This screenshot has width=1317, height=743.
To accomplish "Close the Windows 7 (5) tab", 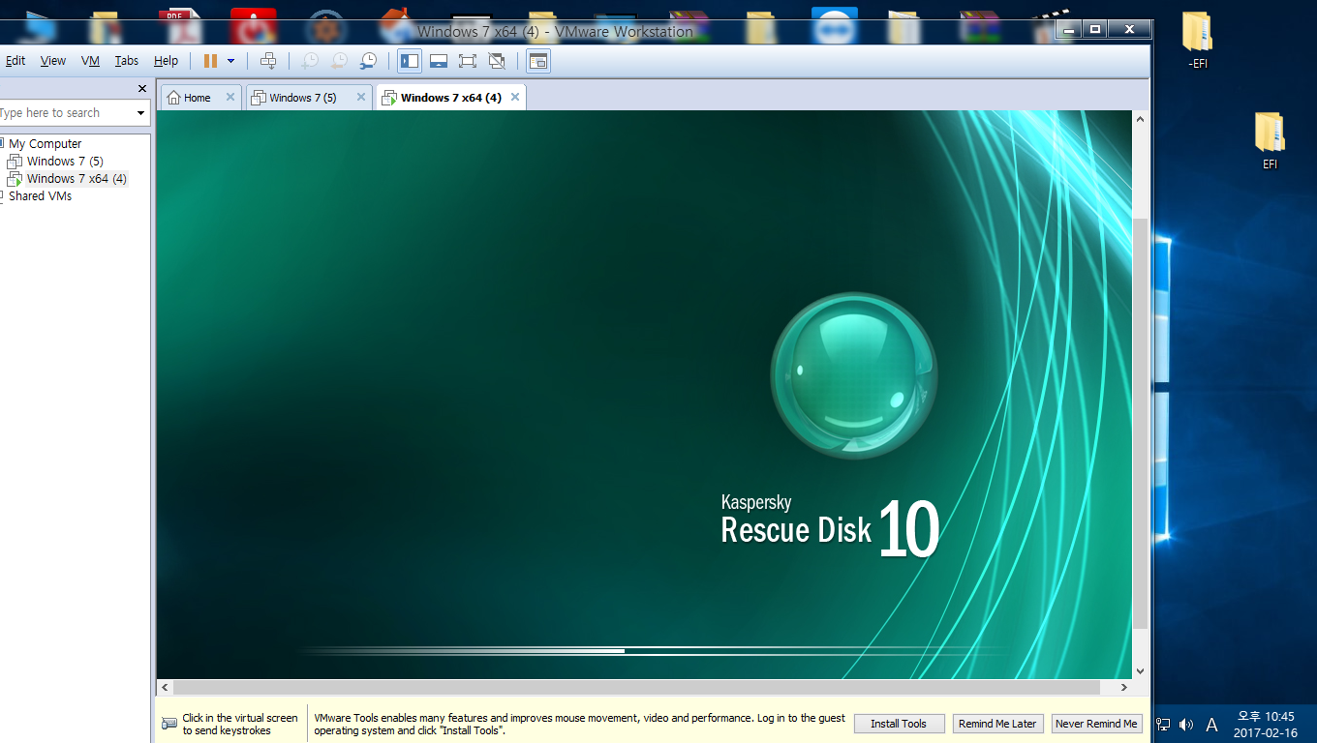I will coord(360,97).
